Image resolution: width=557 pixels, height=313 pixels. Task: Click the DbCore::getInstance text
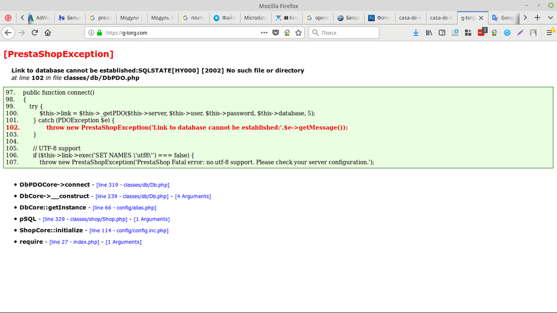(x=53, y=208)
